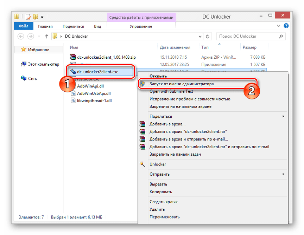Sort files by Имя column header
This screenshot has width=304, height=235.
point(74,47)
